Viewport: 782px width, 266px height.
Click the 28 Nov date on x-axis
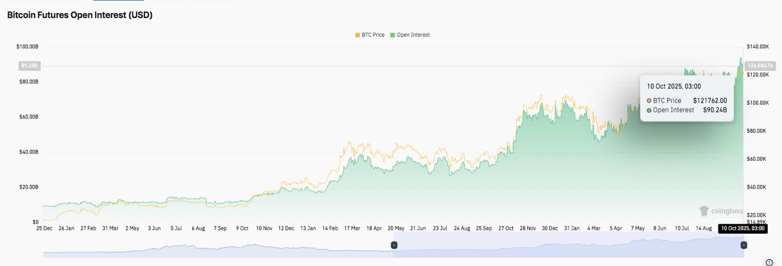click(529, 228)
